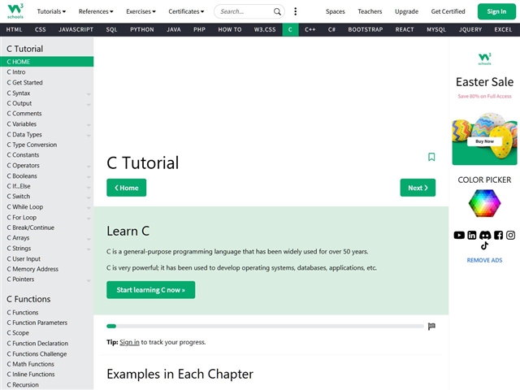
Task: Click the search magnifier icon
Action: pyautogui.click(x=277, y=11)
